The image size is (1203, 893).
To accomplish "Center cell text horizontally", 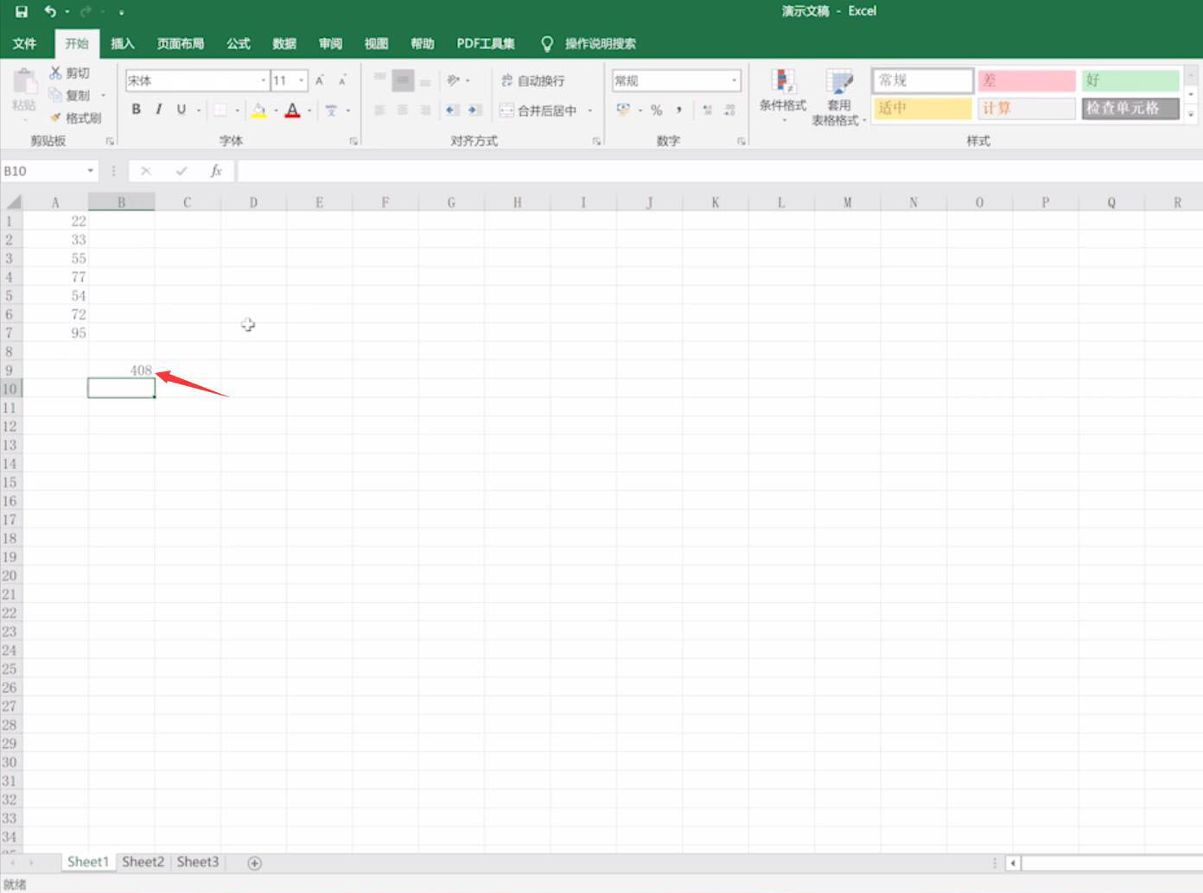I will click(x=403, y=110).
